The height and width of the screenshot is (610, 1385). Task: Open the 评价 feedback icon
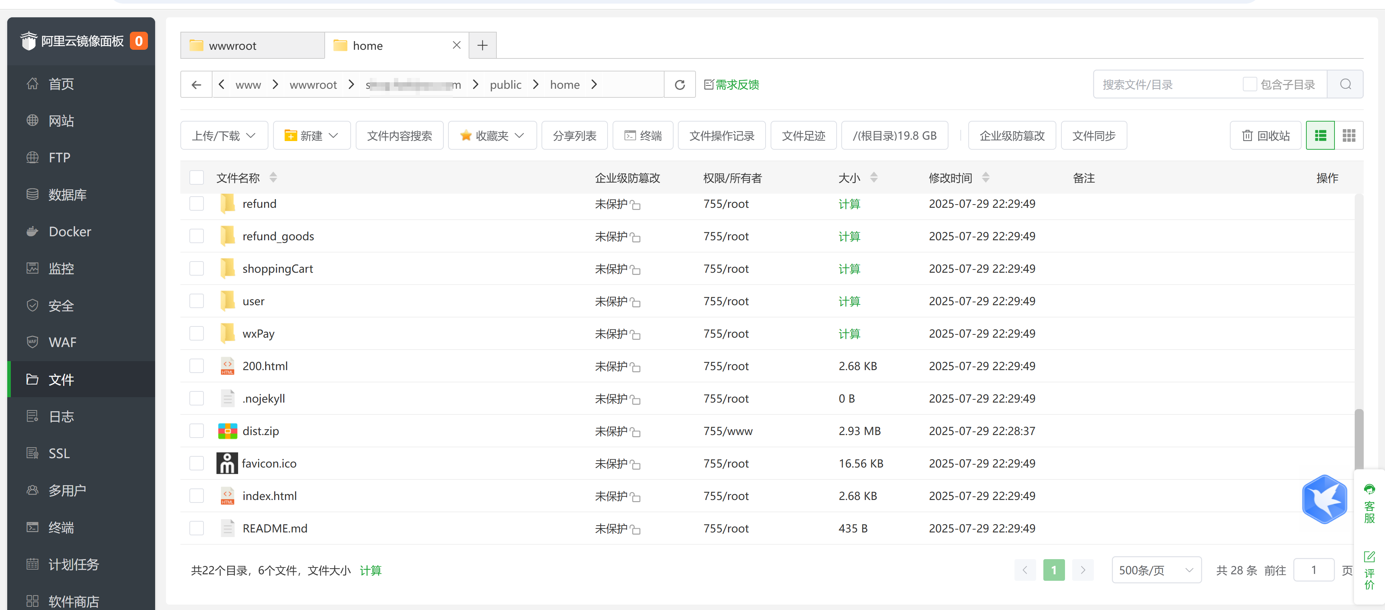pos(1369,571)
